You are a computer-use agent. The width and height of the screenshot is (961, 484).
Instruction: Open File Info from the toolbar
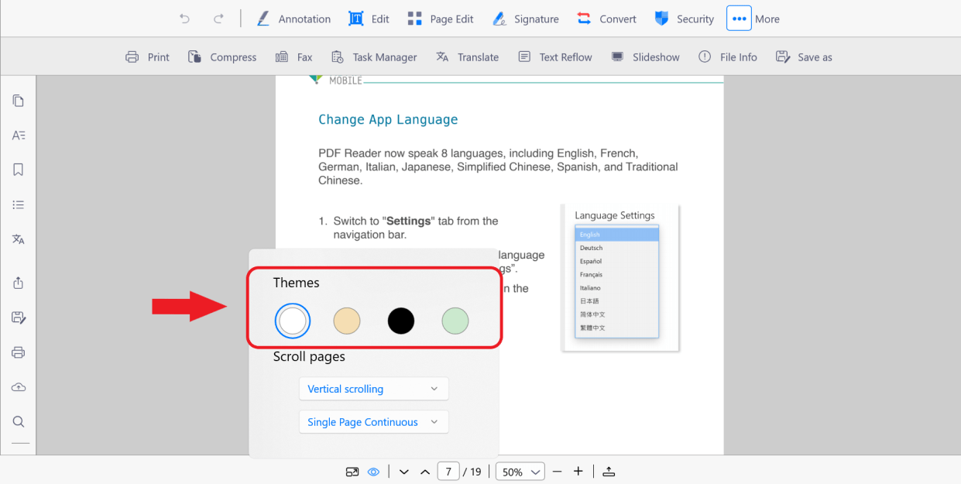[728, 57]
